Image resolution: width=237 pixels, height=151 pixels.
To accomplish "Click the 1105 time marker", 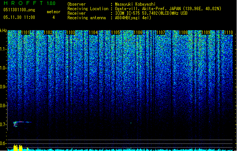I will [x=115, y=32].
